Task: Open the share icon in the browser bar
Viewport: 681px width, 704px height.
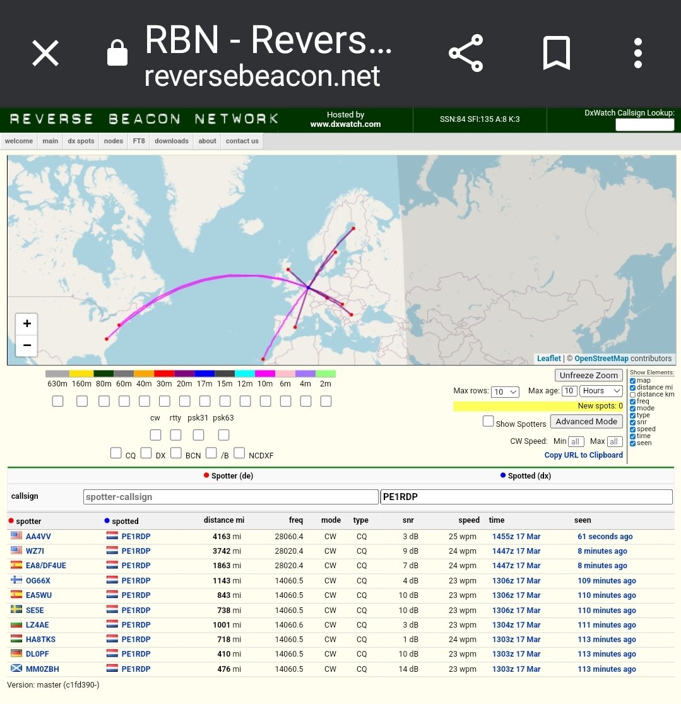Action: [466, 53]
